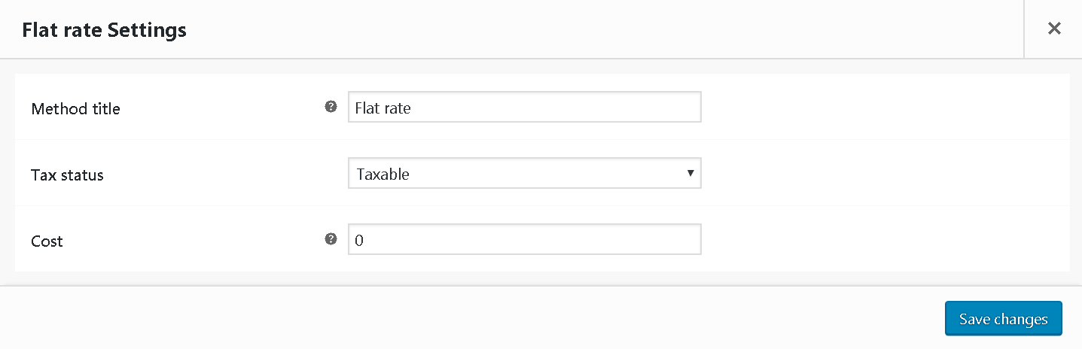Click the Method title label

coord(75,108)
